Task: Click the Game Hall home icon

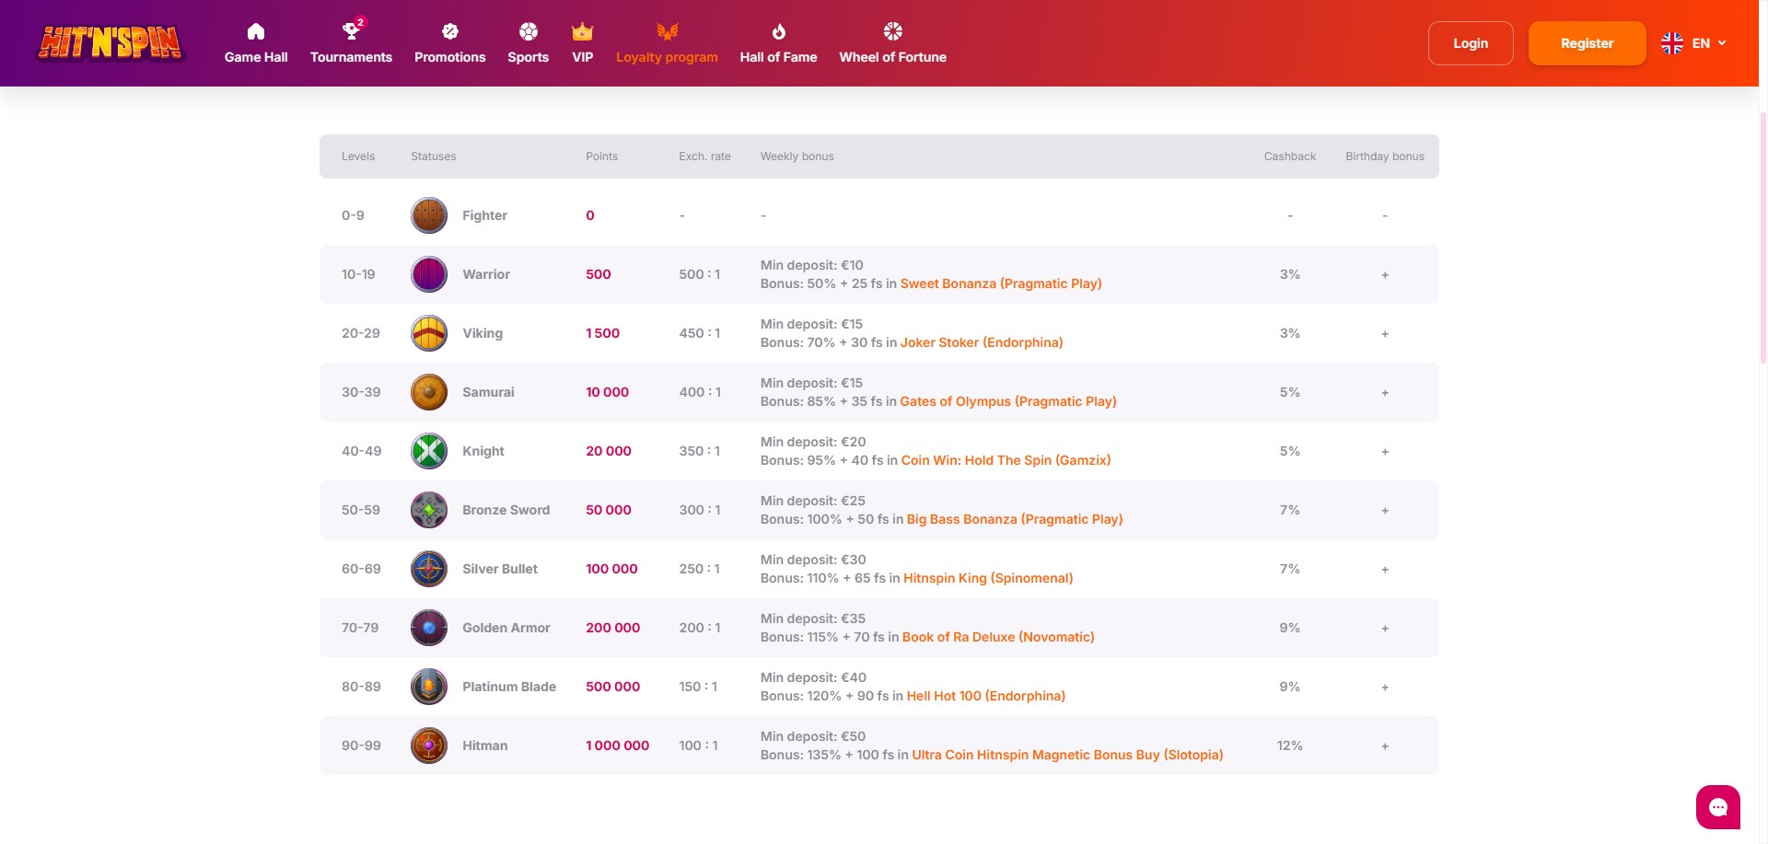Action: click(x=256, y=32)
